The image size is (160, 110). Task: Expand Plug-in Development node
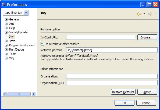(x=6, y=45)
